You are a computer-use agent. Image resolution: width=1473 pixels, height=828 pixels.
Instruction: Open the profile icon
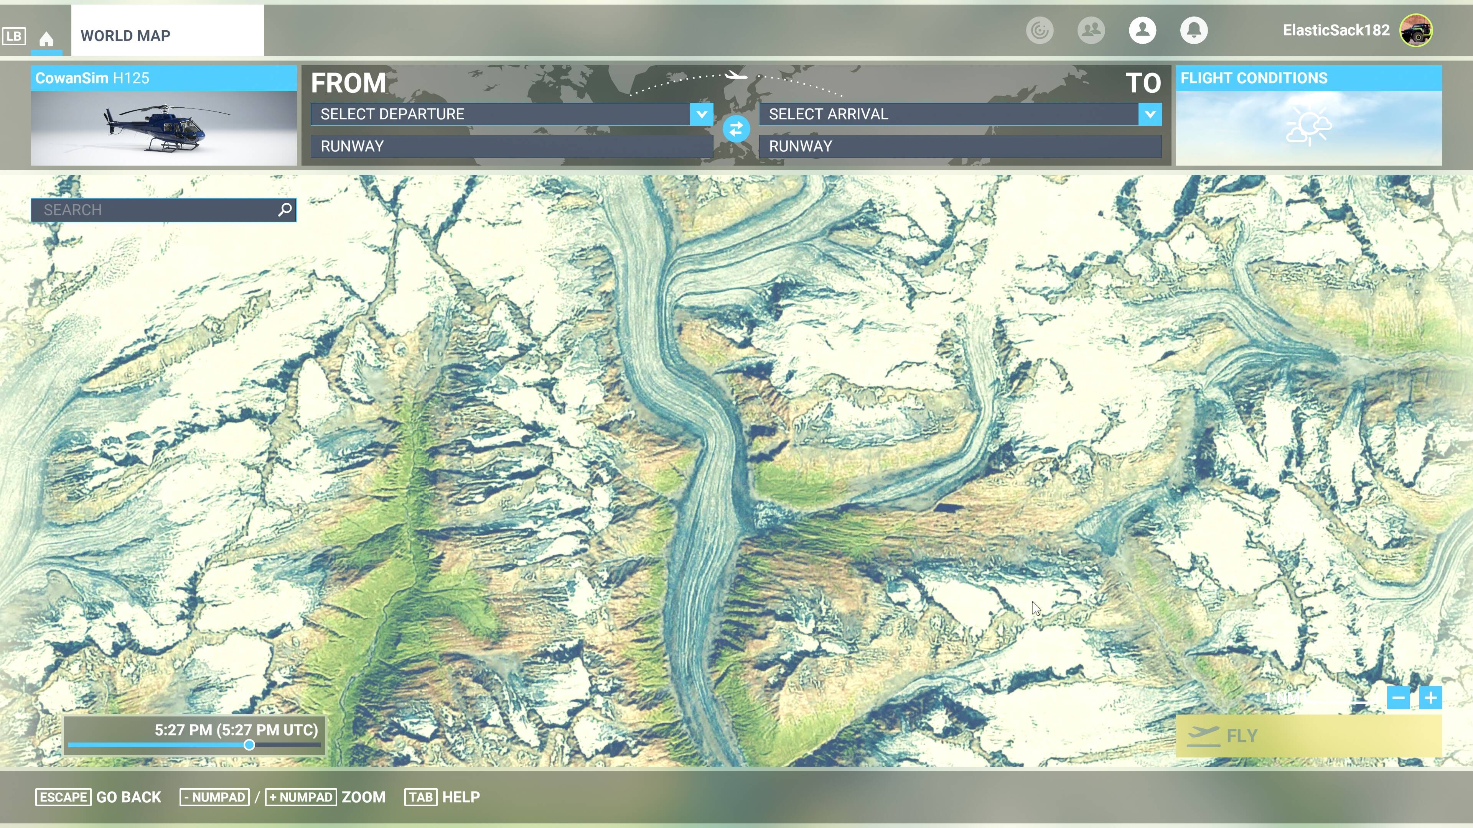pyautogui.click(x=1142, y=30)
